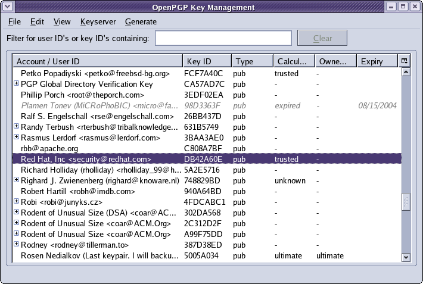Image resolution: width=423 pixels, height=284 pixels.
Task: Click 'ultimate' in Owner trust column
Action: tap(330, 255)
